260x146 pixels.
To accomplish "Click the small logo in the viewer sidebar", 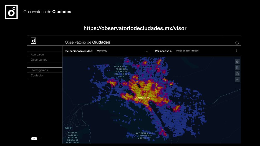I will pos(33,41).
